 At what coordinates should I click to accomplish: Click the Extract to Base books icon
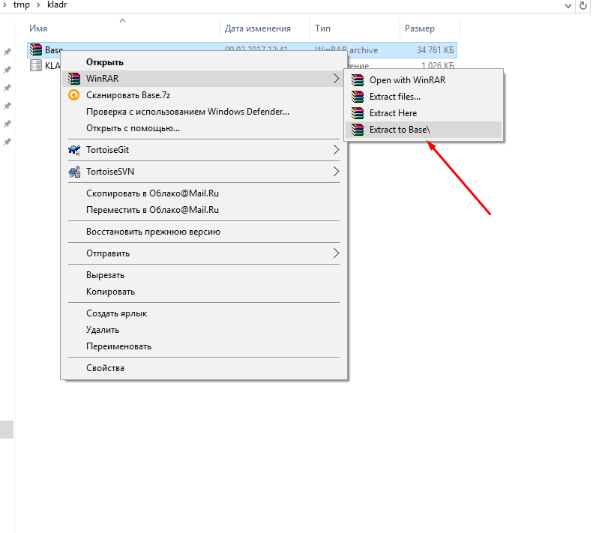tap(358, 130)
